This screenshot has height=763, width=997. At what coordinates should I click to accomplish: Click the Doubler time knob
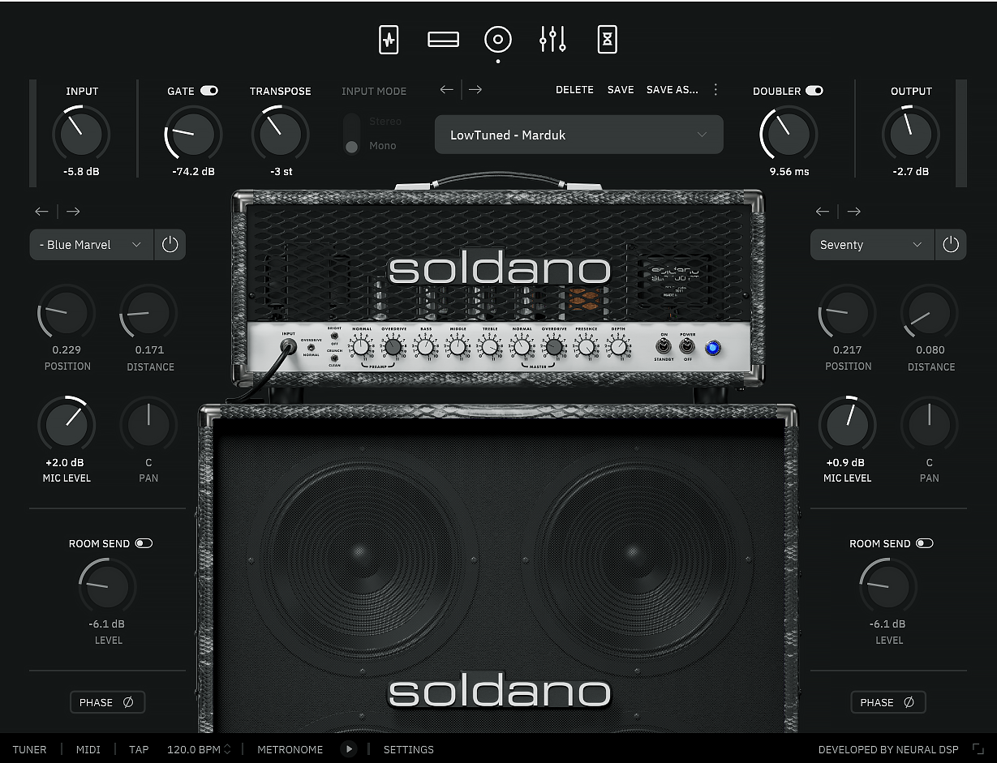coord(789,134)
